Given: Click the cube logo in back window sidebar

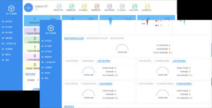Looking at the screenshot, I should [x=11, y=9].
